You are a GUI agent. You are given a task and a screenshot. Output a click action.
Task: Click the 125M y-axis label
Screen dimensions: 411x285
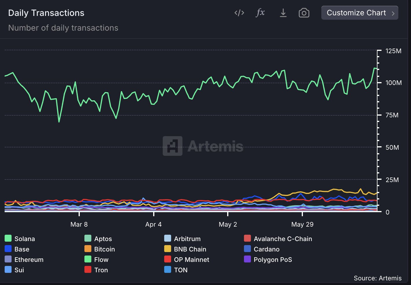pyautogui.click(x=393, y=51)
